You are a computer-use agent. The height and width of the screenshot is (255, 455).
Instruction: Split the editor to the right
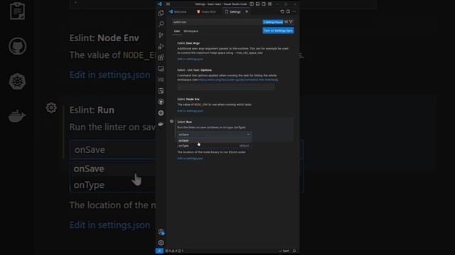click(288, 11)
